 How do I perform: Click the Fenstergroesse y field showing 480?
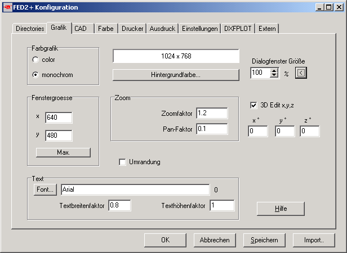pyautogui.click(x=59, y=135)
